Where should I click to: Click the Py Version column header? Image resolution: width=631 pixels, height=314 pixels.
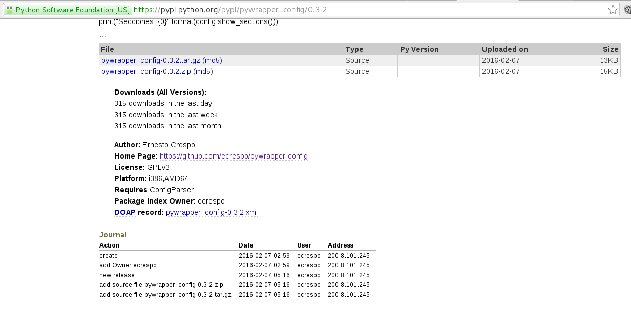(419, 49)
